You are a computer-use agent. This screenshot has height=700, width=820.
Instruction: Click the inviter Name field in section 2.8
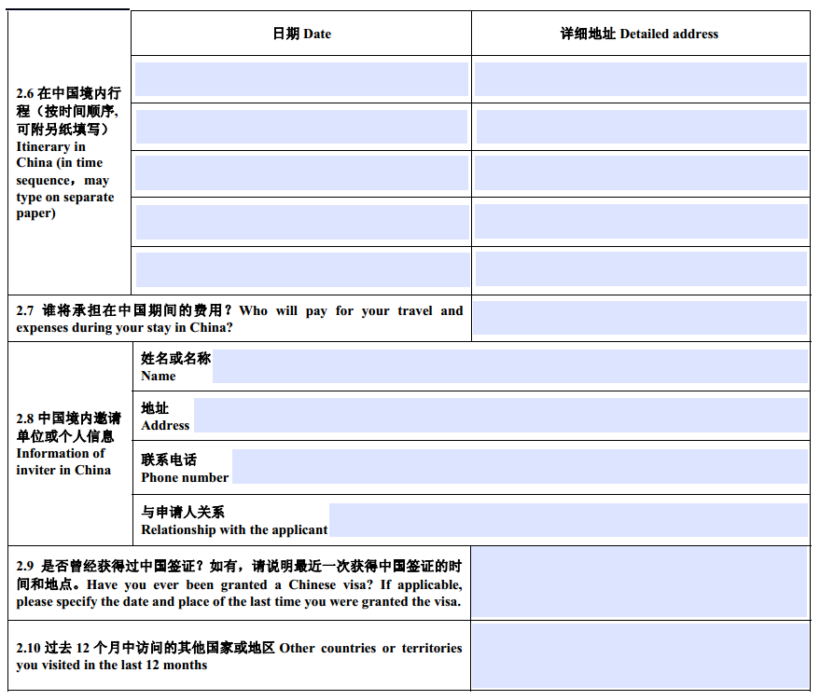513,367
